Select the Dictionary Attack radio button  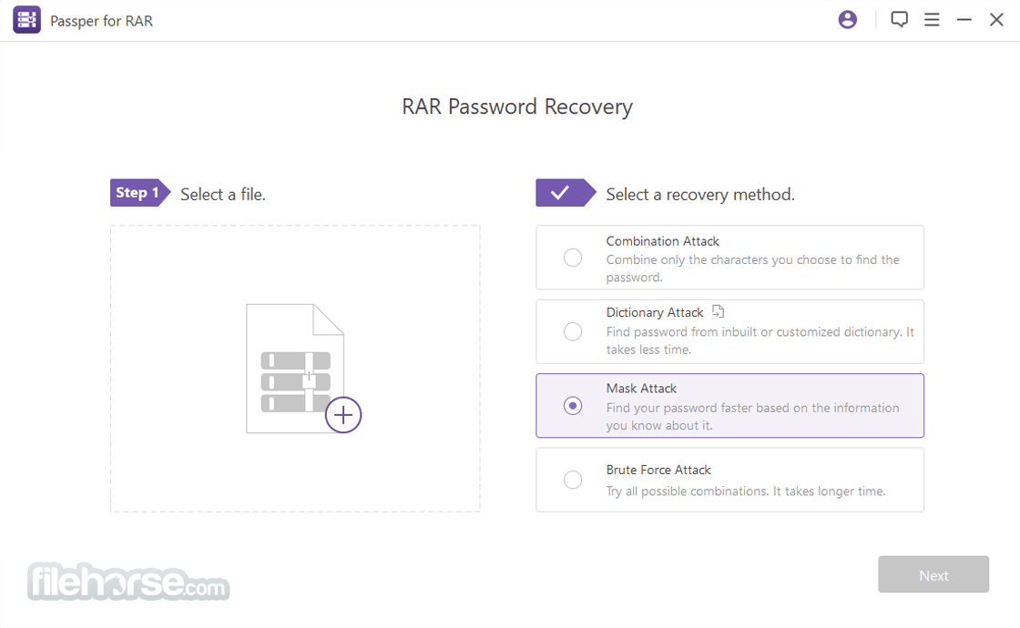click(x=573, y=331)
